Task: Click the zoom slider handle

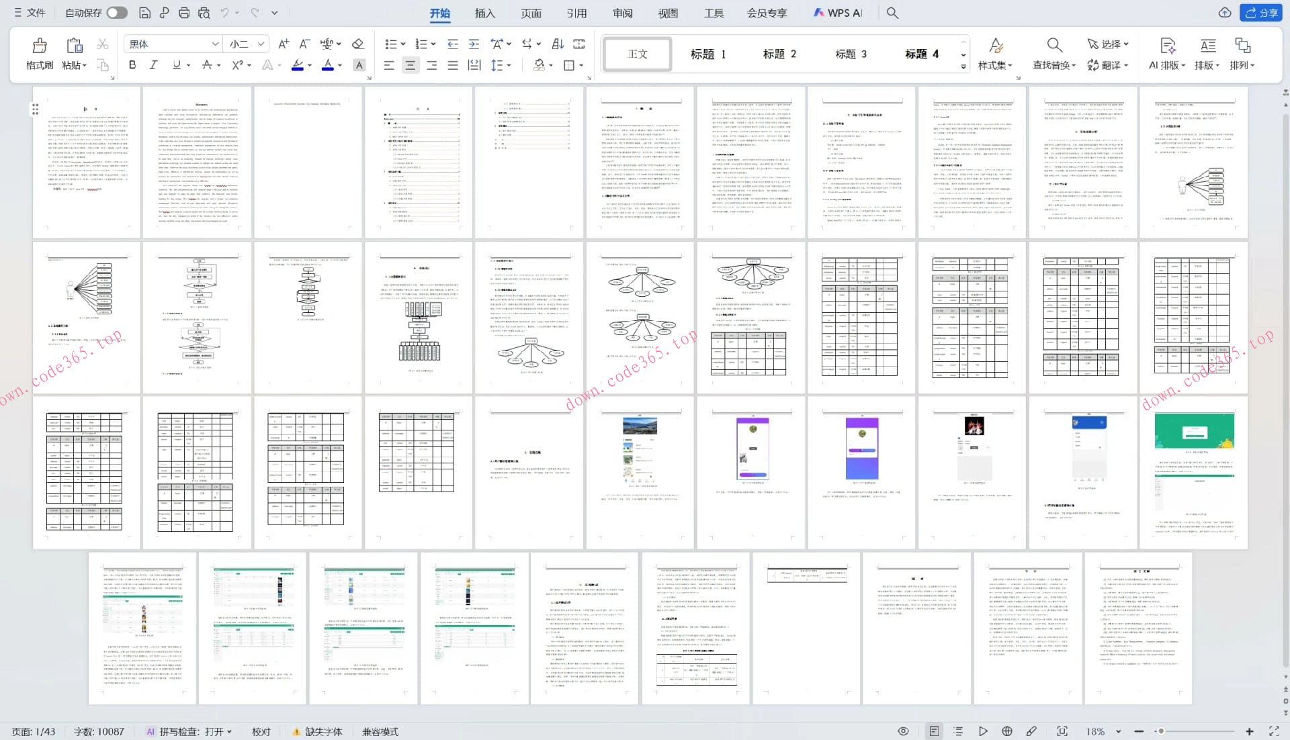Action: [1160, 731]
